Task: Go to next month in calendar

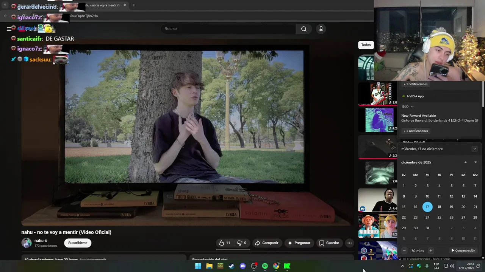Action: pyautogui.click(x=476, y=162)
